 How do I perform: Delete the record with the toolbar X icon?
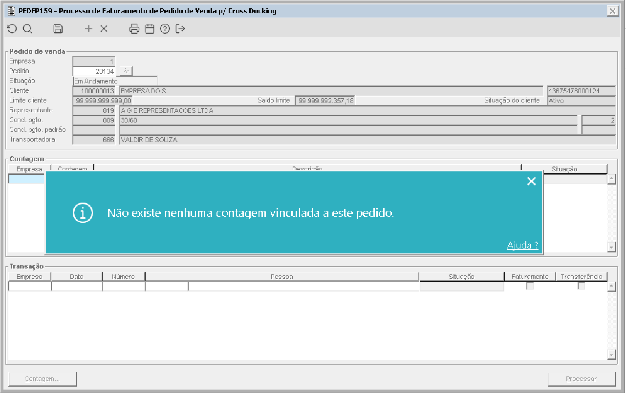(x=104, y=29)
